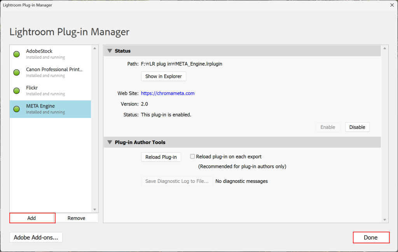Click the Show in Explorer button
The image size is (398, 252).
pos(164,76)
